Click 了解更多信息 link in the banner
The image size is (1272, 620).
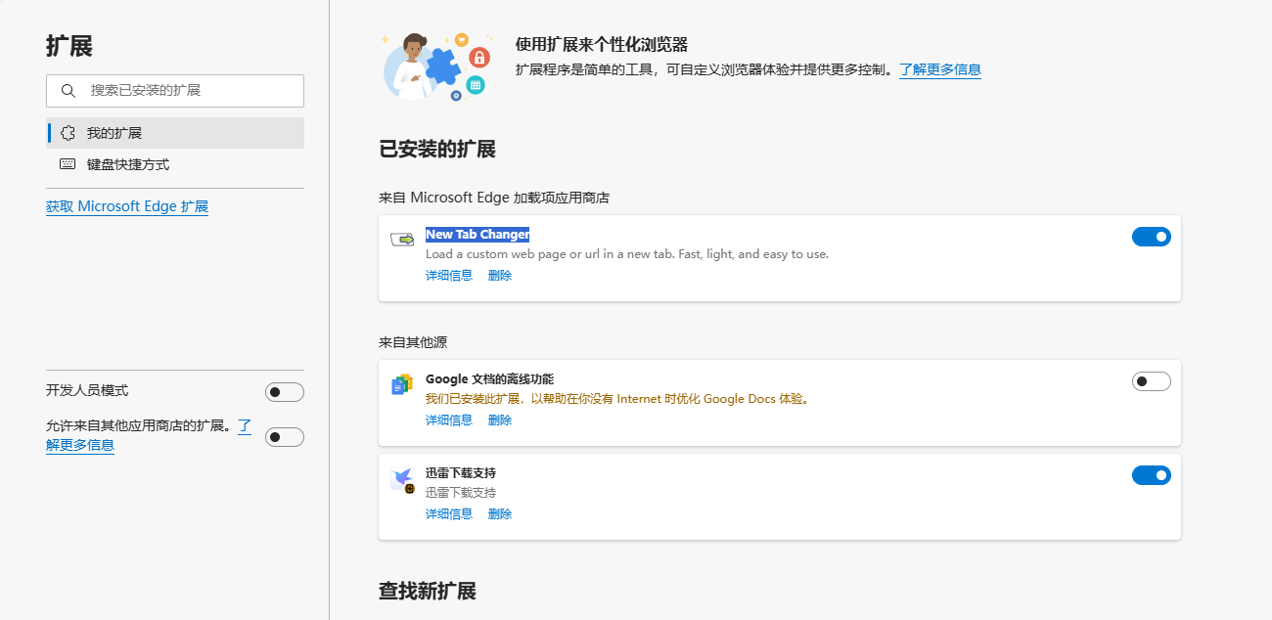940,69
